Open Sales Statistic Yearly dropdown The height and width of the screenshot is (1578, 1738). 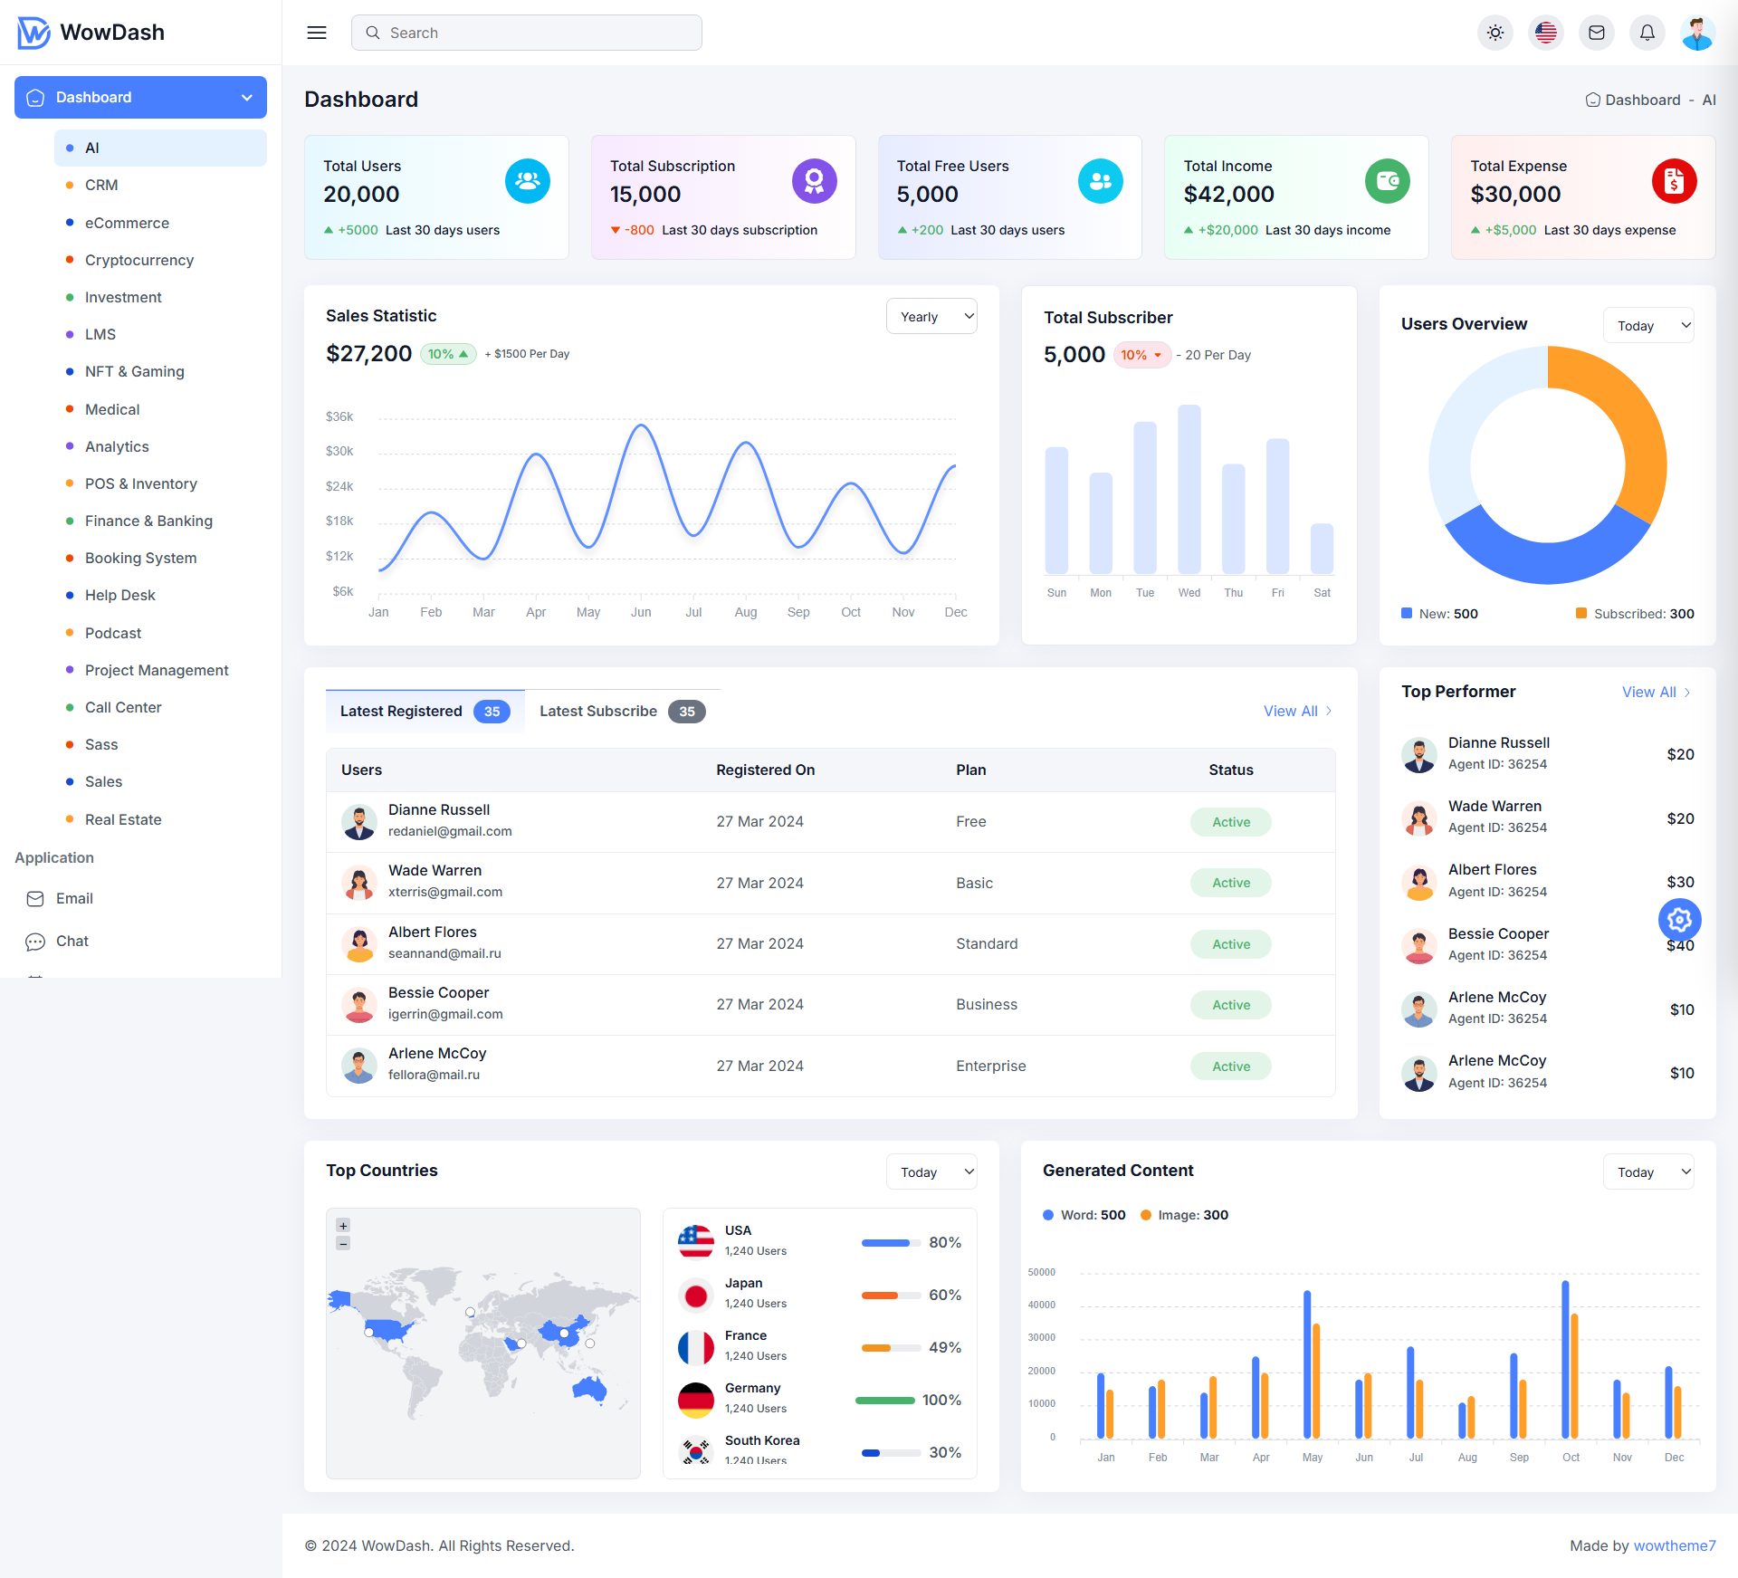(x=931, y=316)
